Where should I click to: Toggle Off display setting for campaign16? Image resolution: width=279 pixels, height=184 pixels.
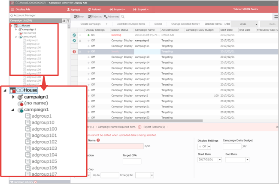click(91, 74)
